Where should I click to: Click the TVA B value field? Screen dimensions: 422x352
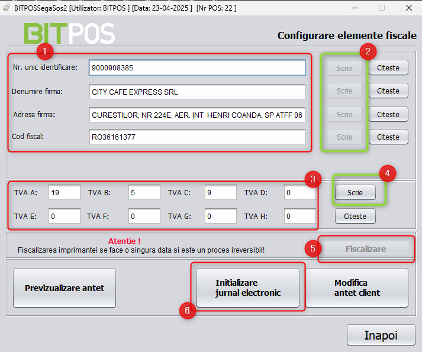tap(144, 192)
